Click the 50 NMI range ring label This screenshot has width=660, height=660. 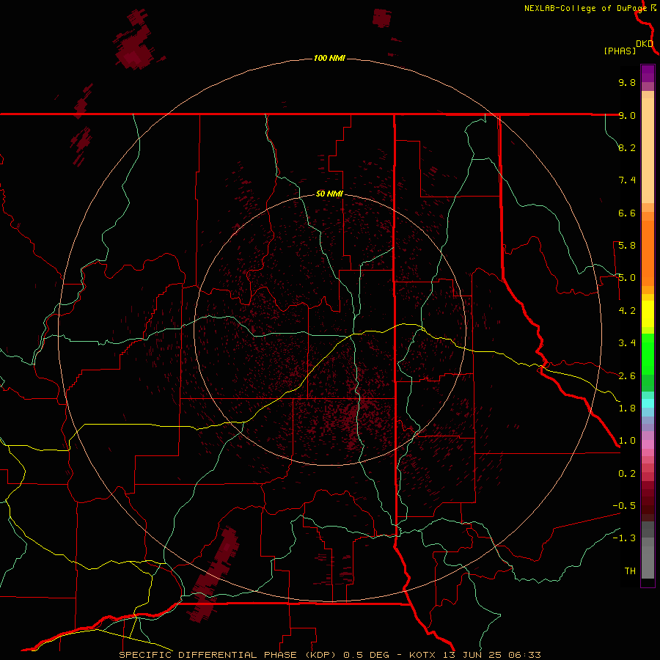[329, 194]
